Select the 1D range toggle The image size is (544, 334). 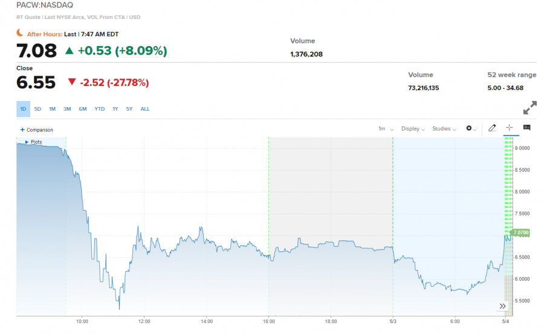click(x=23, y=109)
